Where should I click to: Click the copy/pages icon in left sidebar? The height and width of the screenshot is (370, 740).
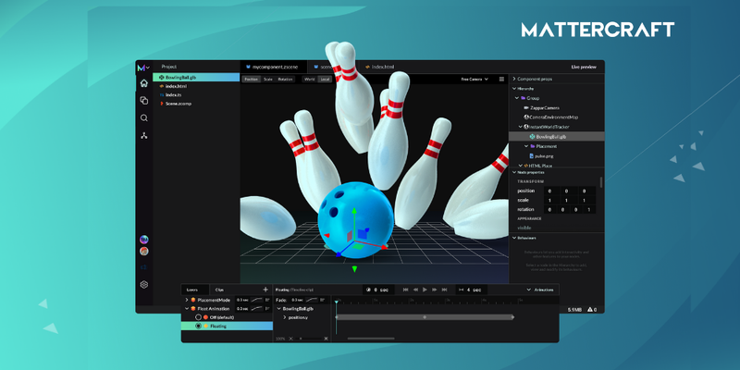144,101
